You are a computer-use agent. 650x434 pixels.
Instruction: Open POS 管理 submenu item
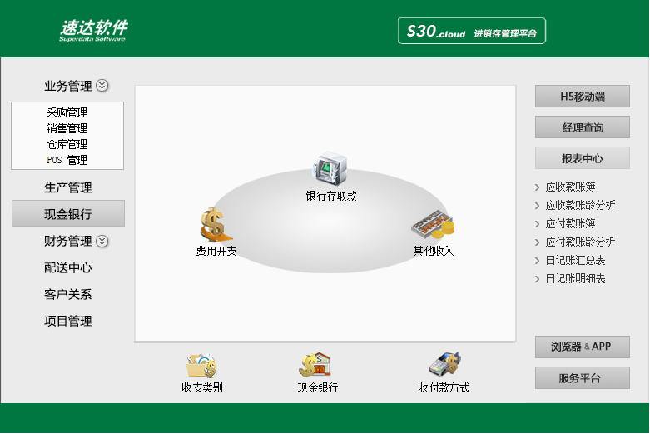click(67, 160)
